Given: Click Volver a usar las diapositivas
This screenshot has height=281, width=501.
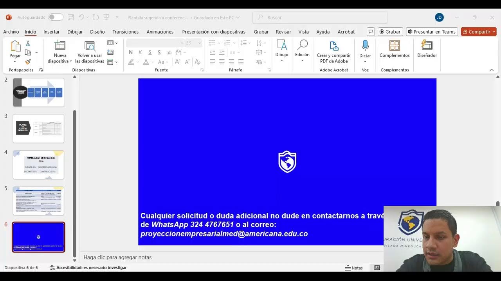Looking at the screenshot, I should tap(90, 52).
